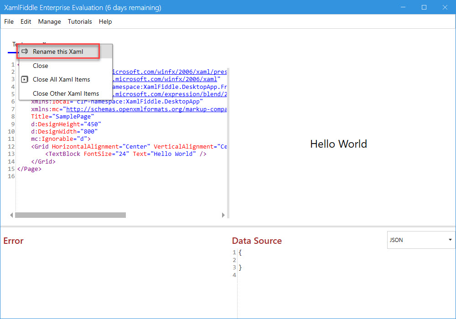Click the code editor horizontal scrollbar thumb

point(70,215)
